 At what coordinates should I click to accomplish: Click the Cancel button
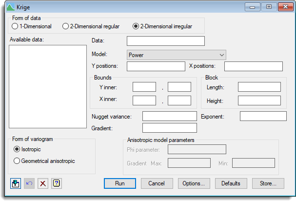(x=157, y=183)
